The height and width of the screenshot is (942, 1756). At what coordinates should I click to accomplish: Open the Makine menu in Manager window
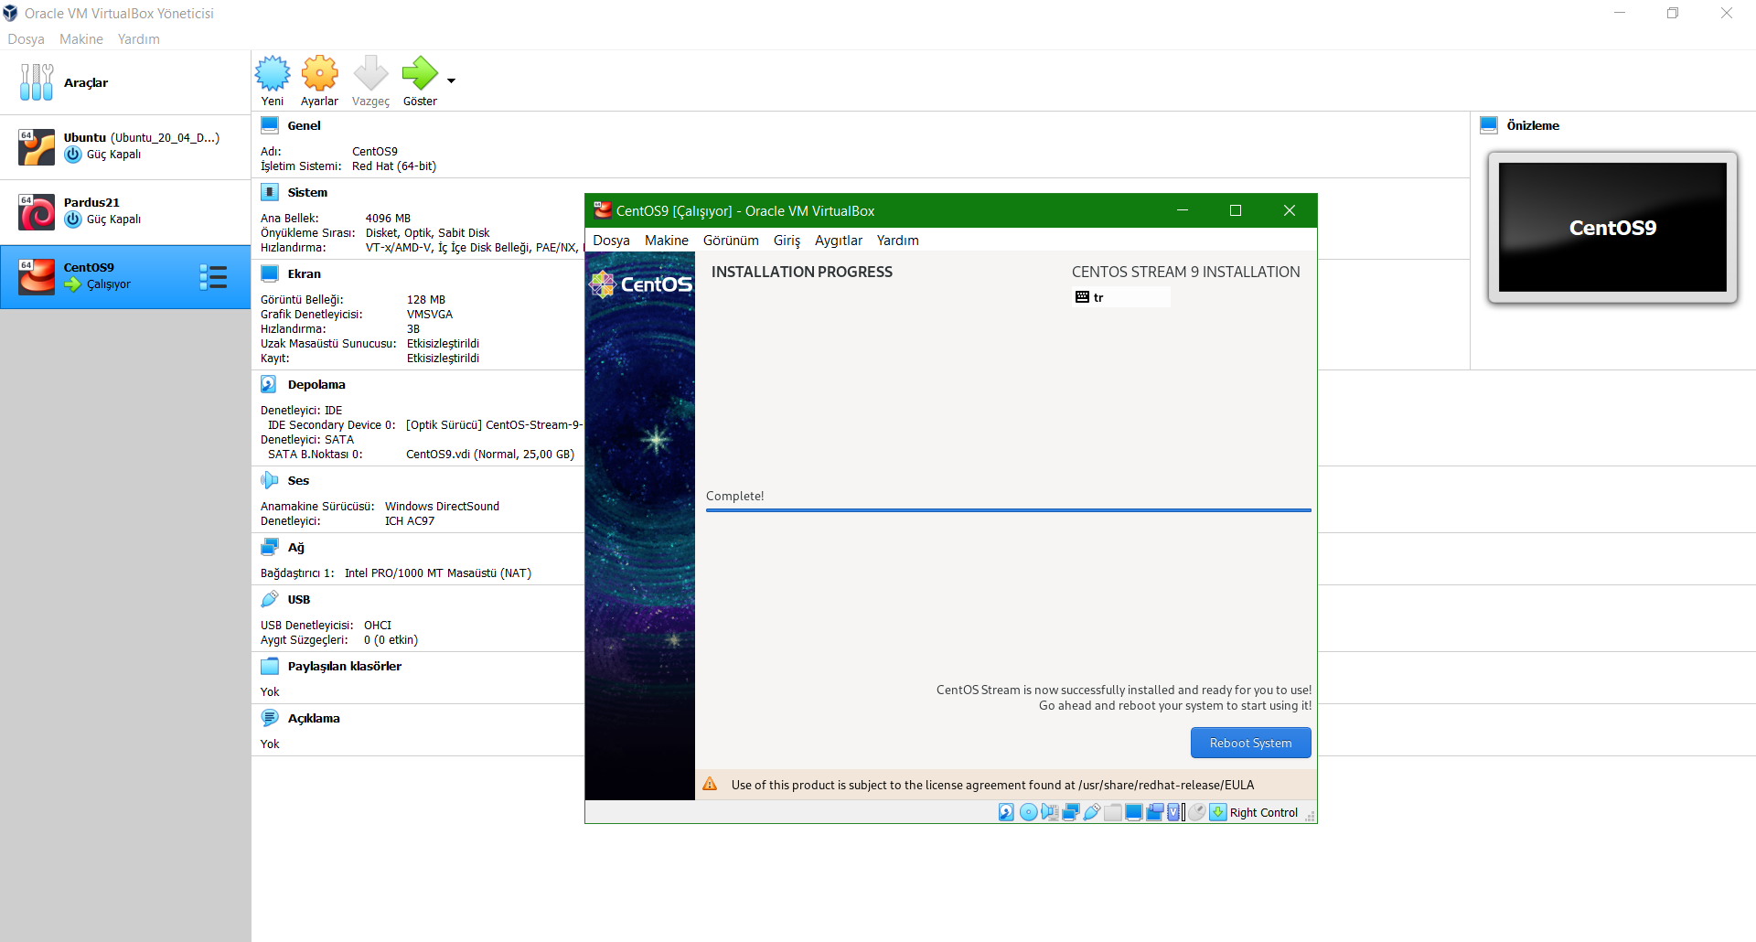tap(81, 38)
